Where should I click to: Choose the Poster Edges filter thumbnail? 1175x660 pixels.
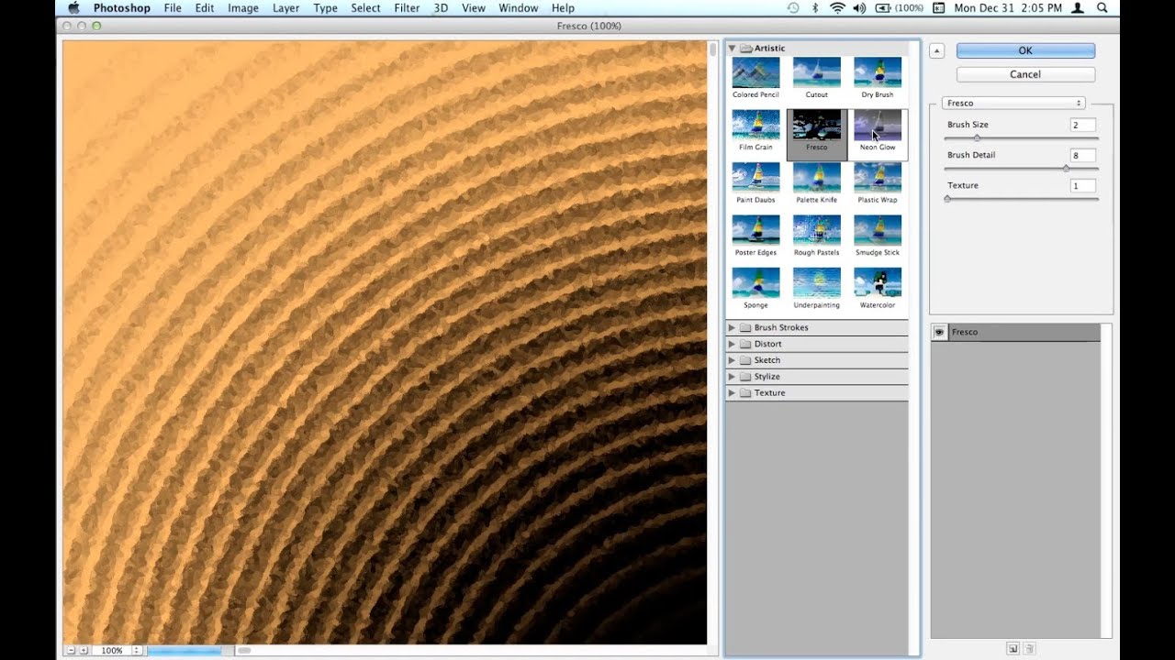tap(755, 230)
